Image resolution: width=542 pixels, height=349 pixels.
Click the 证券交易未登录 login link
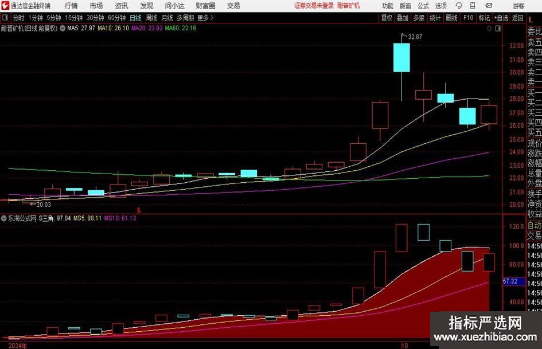coord(314,6)
